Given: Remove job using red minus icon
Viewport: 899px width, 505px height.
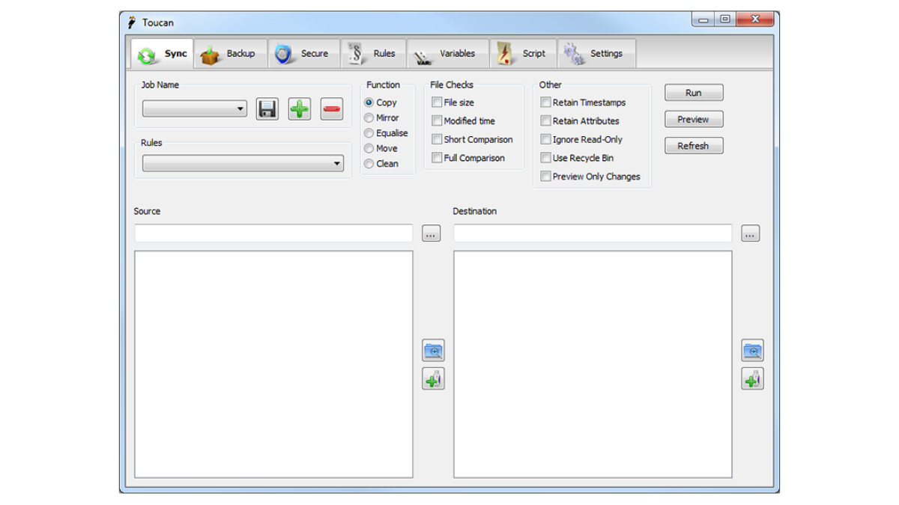Looking at the screenshot, I should tap(332, 109).
